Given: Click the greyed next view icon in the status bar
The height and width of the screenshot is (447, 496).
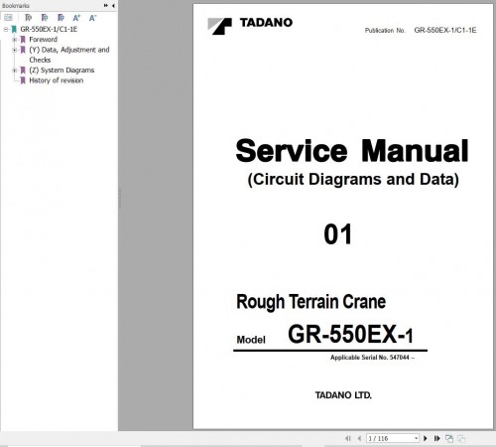Looking at the screenshot, I should click(x=461, y=438).
